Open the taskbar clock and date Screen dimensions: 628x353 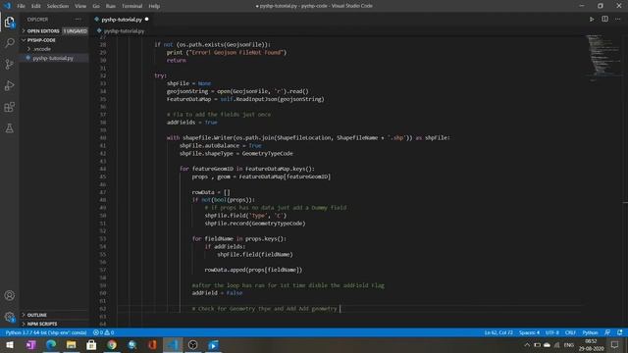pyautogui.click(x=591, y=345)
